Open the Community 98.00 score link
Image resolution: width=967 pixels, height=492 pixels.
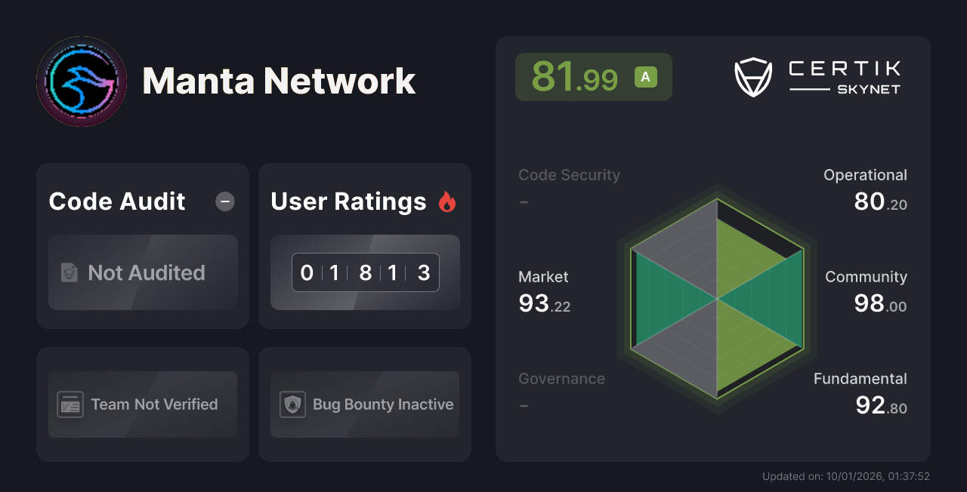pos(866,291)
